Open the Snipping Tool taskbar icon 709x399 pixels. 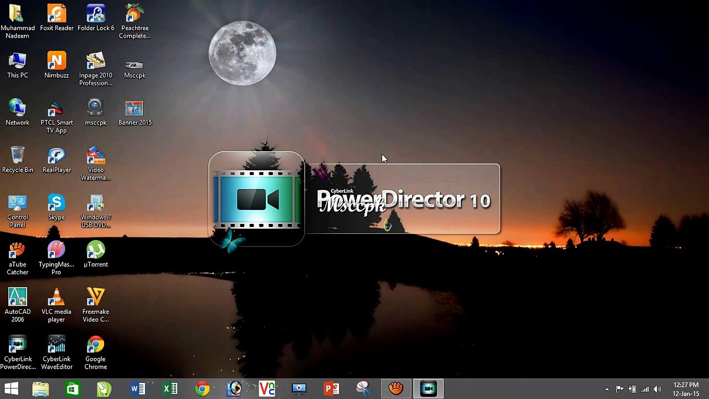(x=363, y=389)
